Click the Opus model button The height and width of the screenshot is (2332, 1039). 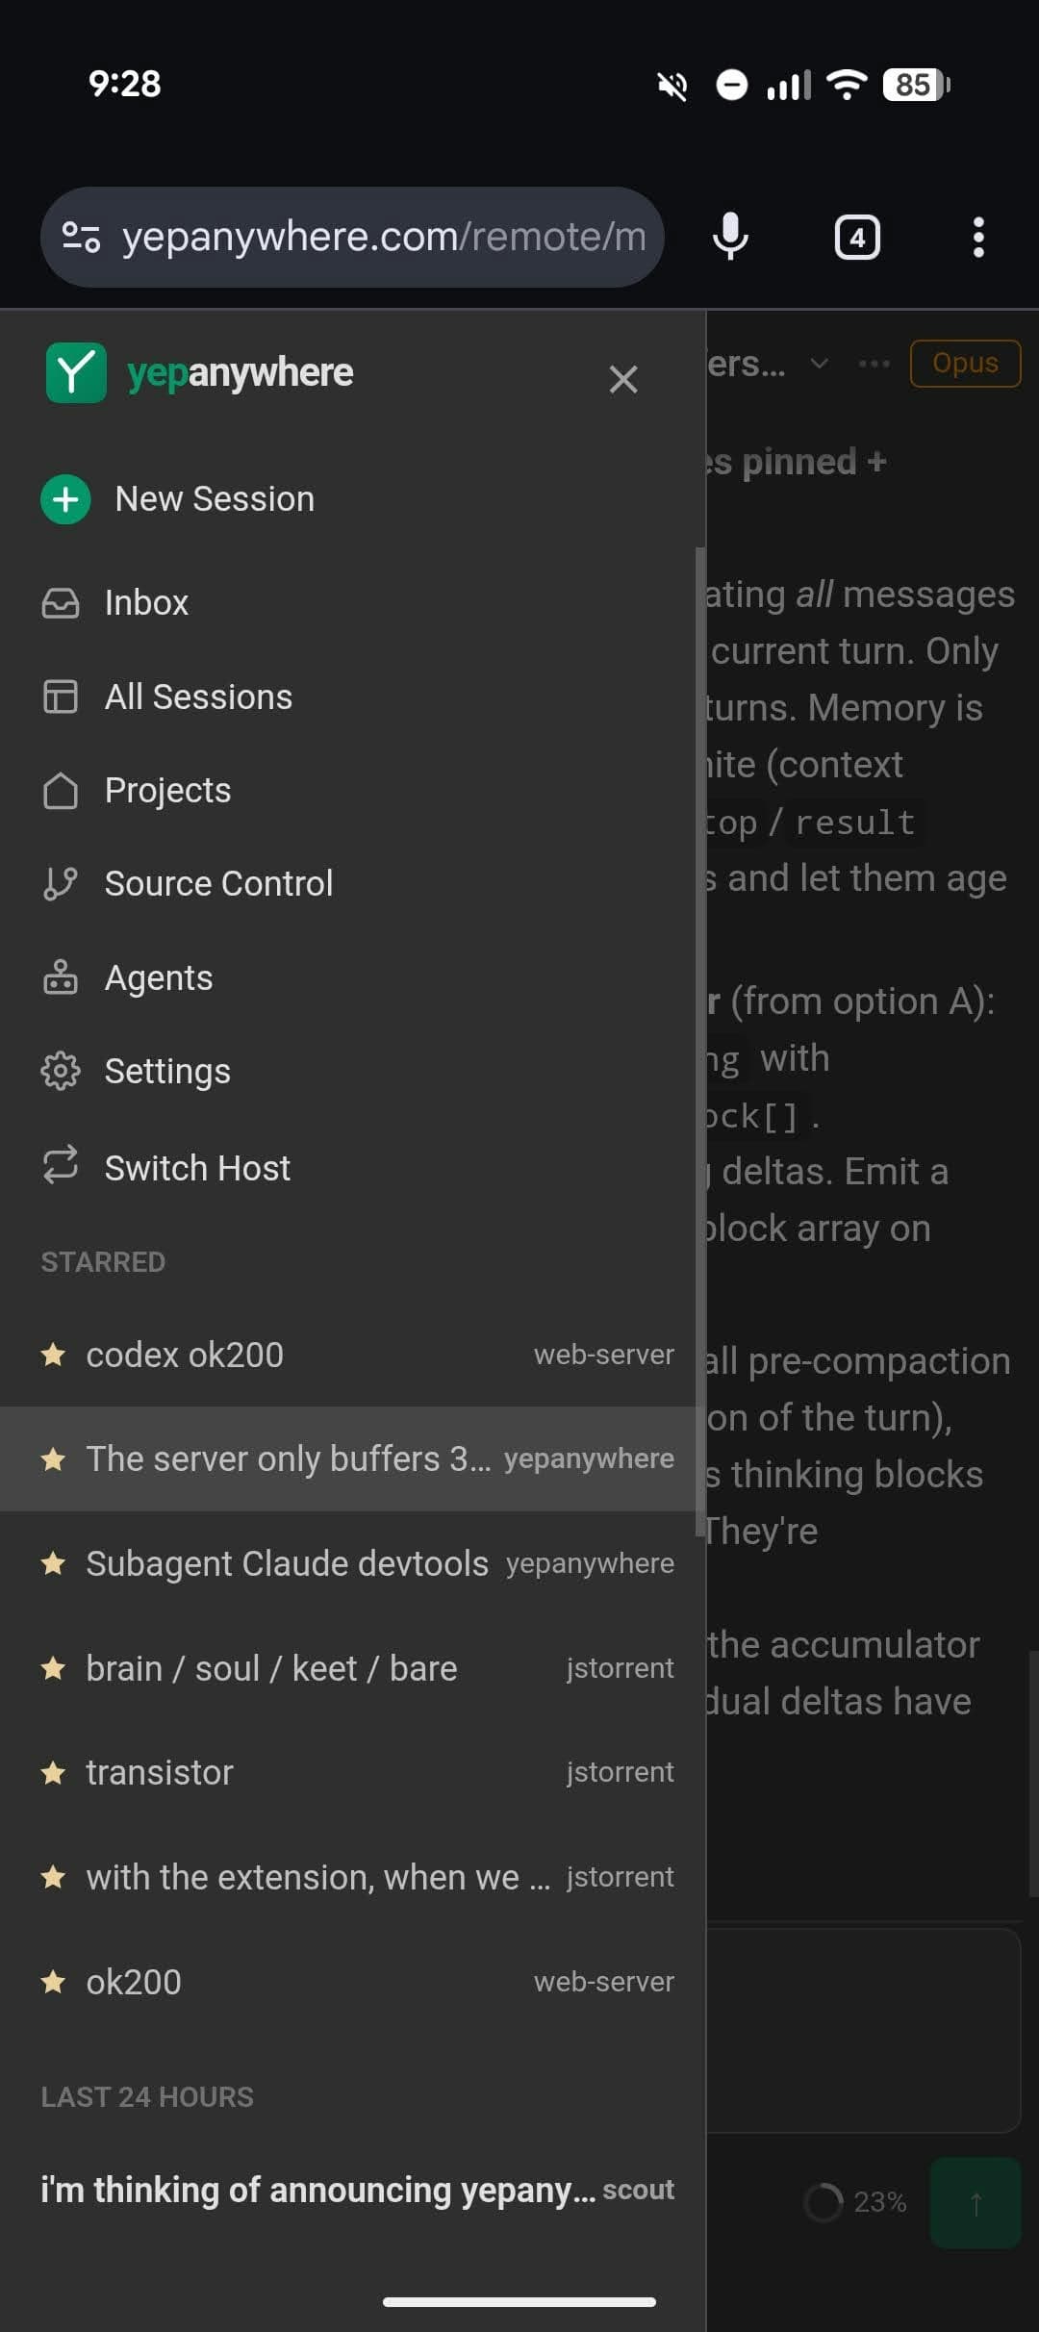[x=965, y=363]
